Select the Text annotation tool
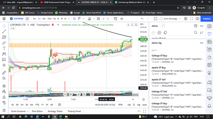Viewport: 213px width, 119px height. click(x=4, y=48)
